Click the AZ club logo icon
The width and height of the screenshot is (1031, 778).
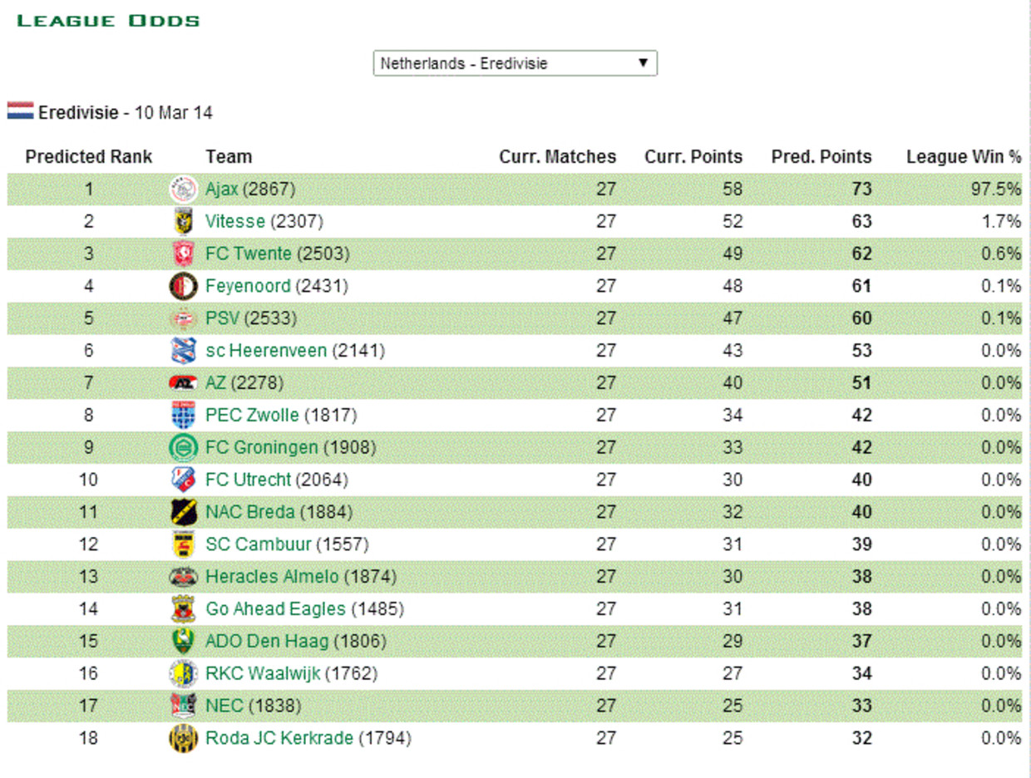(183, 383)
